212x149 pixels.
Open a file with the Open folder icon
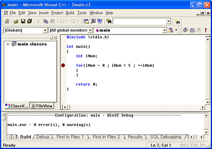click(x=16, y=21)
